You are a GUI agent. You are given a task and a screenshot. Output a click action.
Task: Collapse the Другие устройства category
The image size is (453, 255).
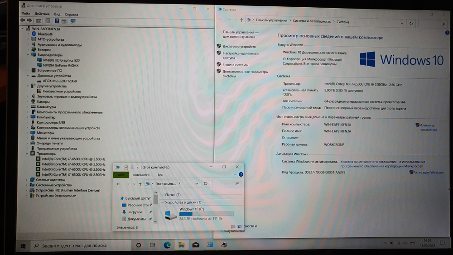pos(28,86)
